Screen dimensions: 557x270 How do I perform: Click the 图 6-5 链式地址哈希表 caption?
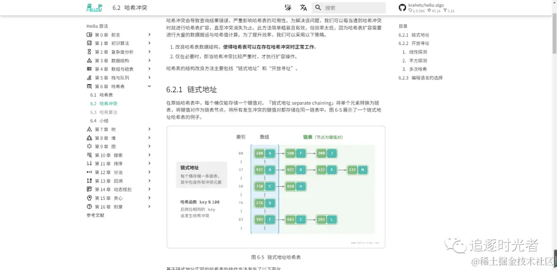pos(276,257)
